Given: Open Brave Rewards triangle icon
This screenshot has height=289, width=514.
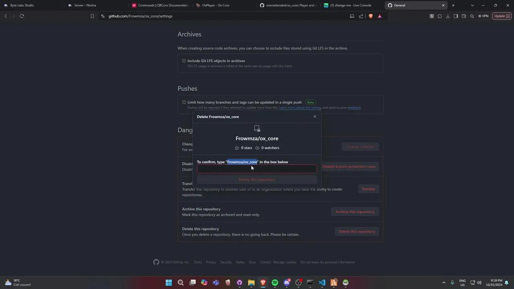Looking at the screenshot, I should (379, 16).
